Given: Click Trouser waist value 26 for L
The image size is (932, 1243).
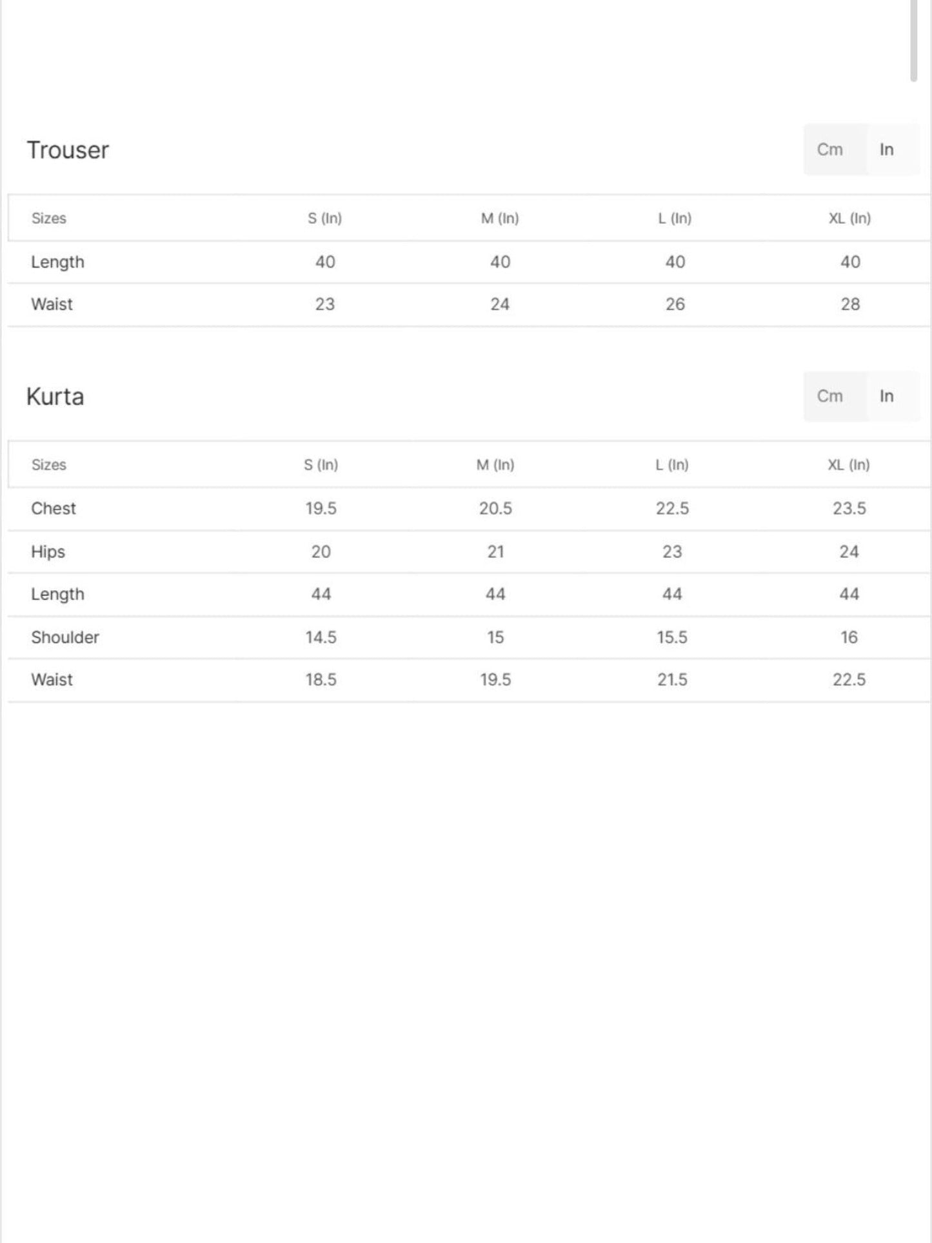Looking at the screenshot, I should pos(675,304).
